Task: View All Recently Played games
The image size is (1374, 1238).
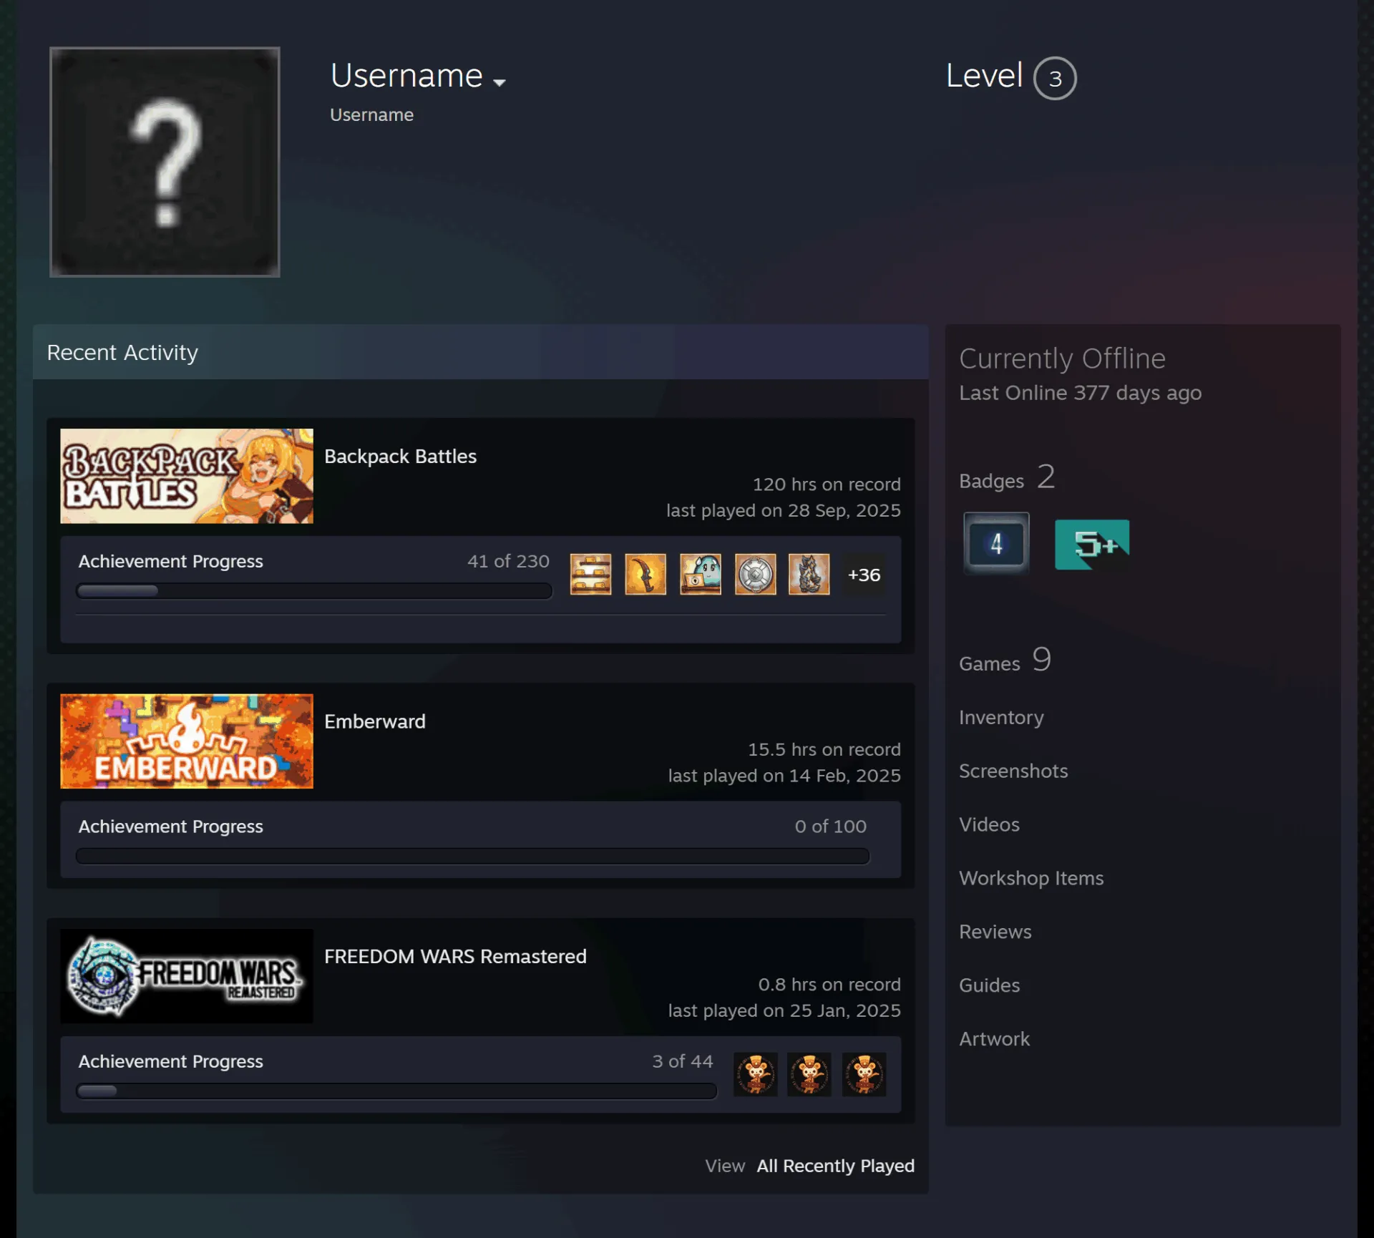Action: click(x=836, y=1166)
